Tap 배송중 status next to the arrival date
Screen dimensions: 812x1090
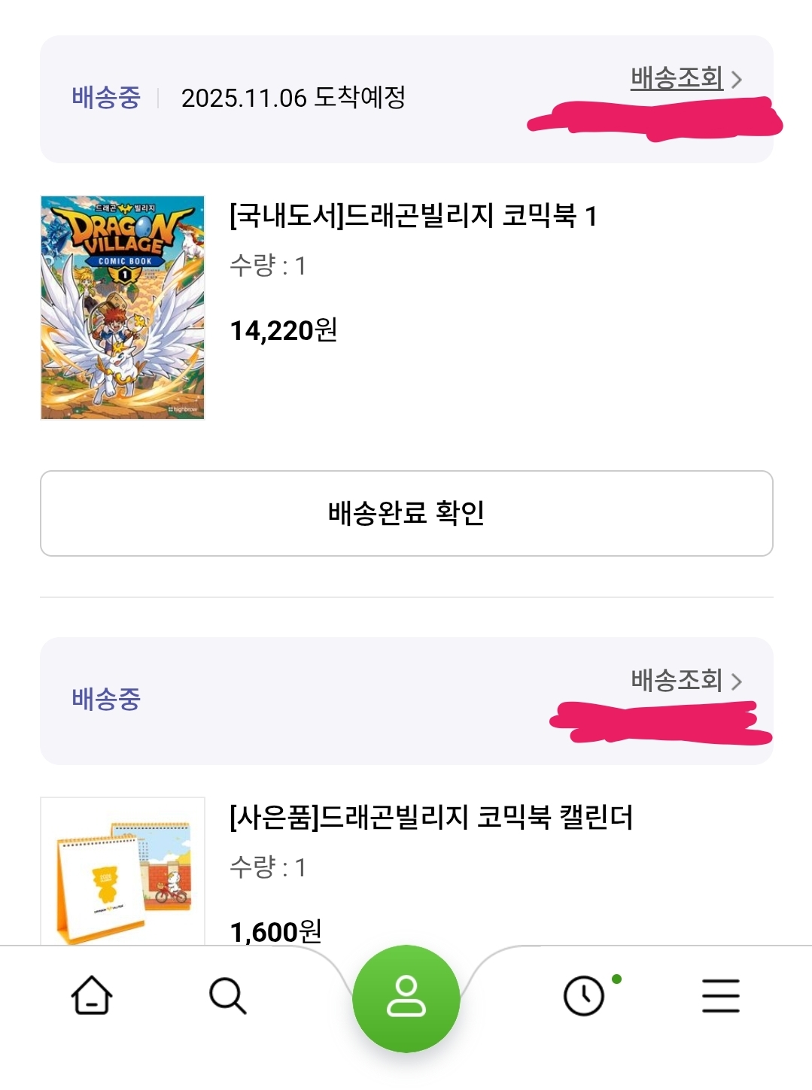(x=106, y=98)
